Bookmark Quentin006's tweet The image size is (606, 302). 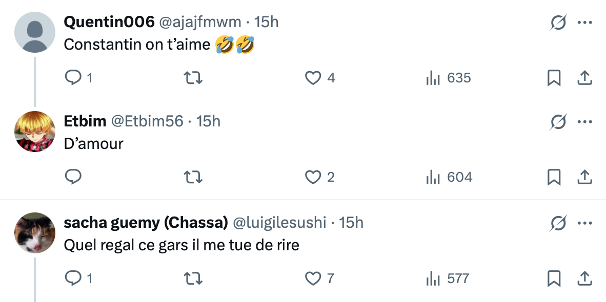coord(554,78)
